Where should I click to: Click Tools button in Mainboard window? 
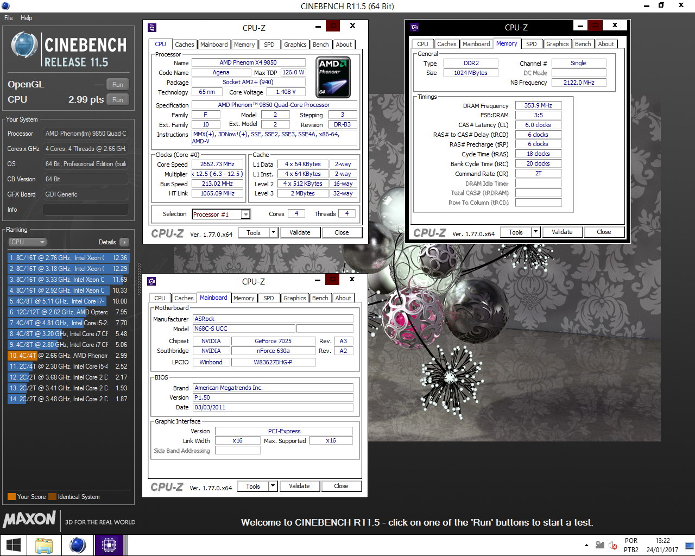click(x=253, y=486)
